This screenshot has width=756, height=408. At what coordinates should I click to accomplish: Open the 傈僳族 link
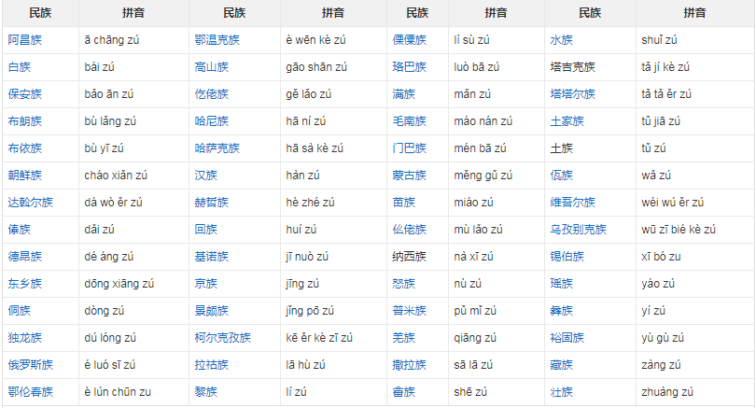click(410, 40)
